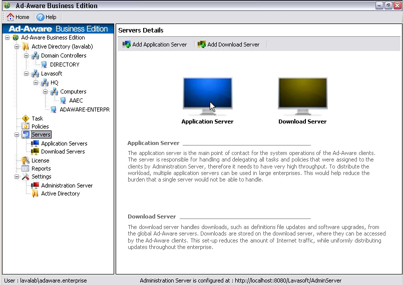Select Settings tree item
This screenshot has width=403, height=285.
click(42, 176)
